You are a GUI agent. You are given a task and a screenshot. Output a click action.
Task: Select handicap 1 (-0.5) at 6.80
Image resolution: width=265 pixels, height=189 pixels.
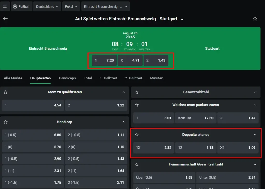[x=33, y=135]
